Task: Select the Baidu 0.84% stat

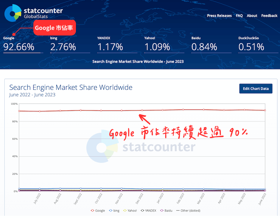Action: pyautogui.click(x=211, y=45)
